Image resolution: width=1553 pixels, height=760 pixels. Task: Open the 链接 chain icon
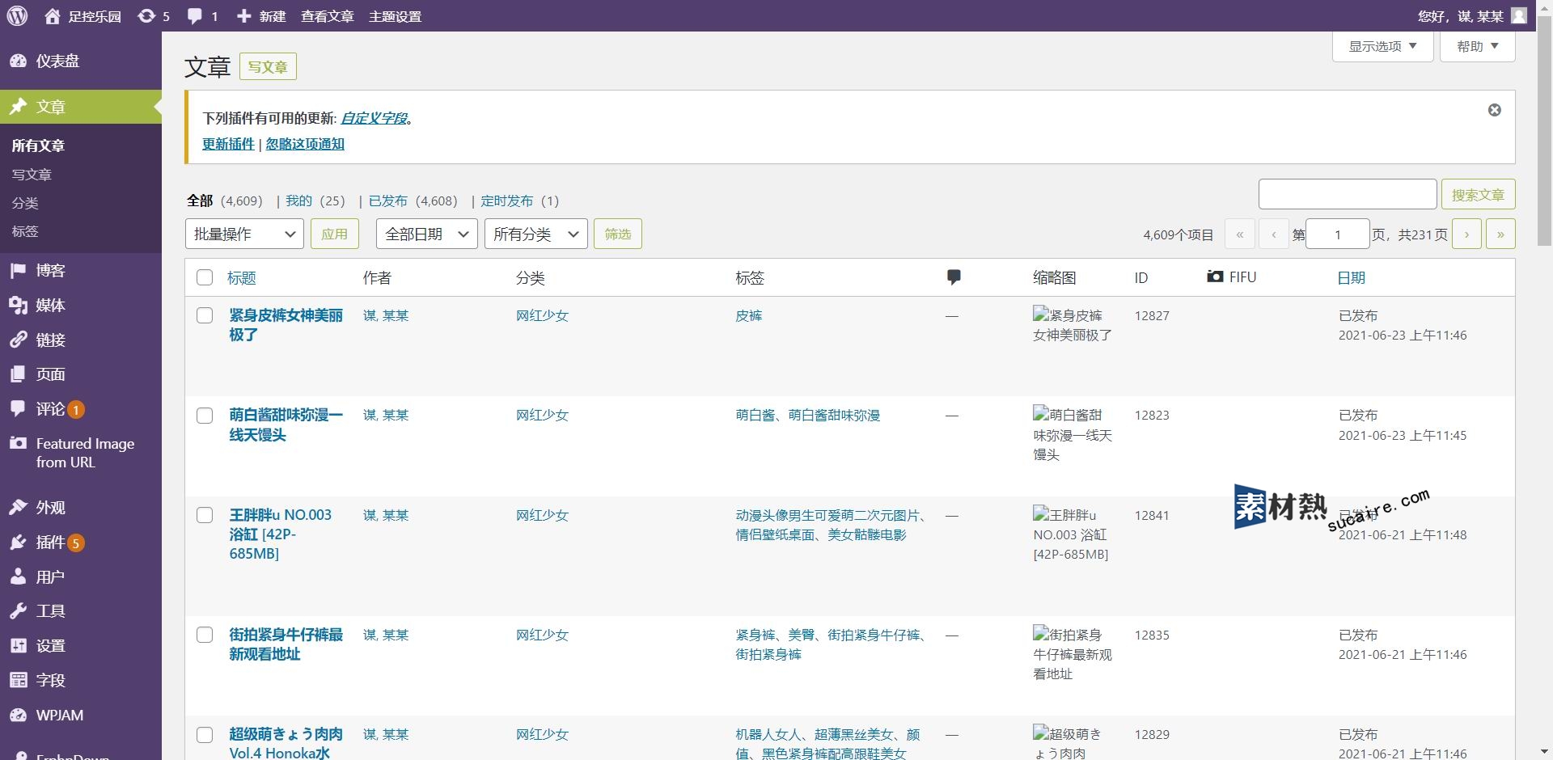[19, 340]
